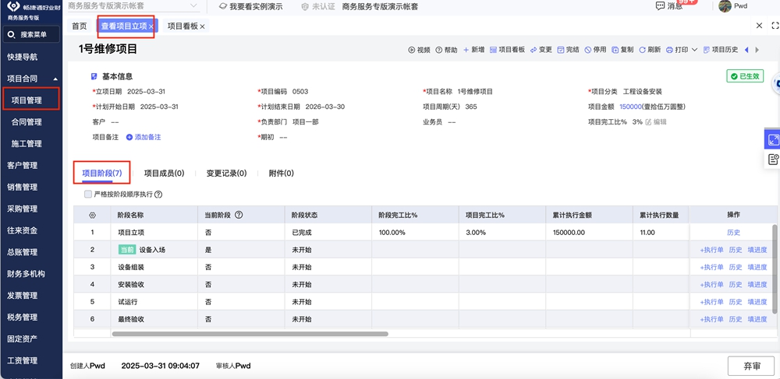Switch to the 项目成员(0) tab
This screenshot has height=379, width=780.
click(x=164, y=174)
